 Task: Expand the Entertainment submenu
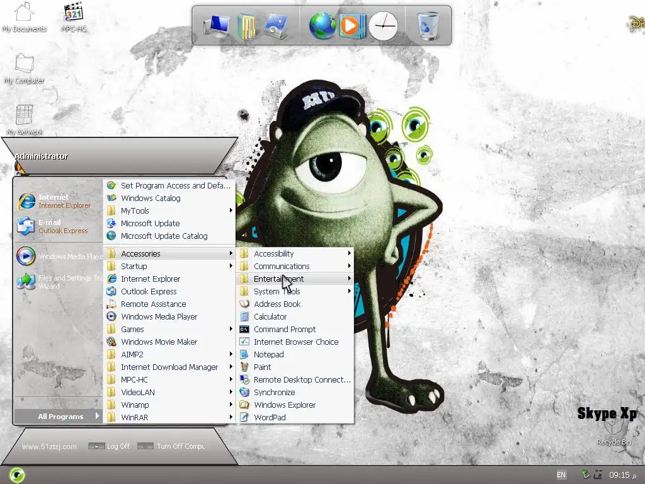point(295,279)
